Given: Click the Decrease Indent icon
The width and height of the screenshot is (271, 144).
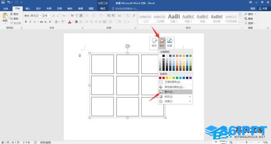Looking at the screenshot, I should [109, 16].
